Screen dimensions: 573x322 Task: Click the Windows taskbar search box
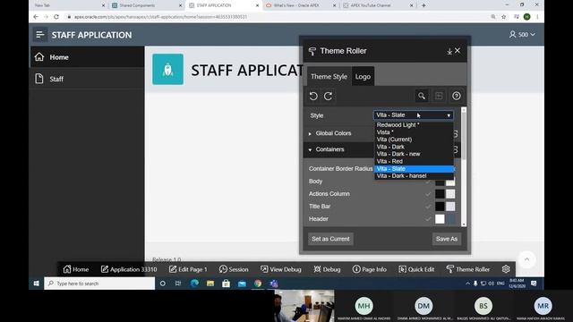pos(99,284)
